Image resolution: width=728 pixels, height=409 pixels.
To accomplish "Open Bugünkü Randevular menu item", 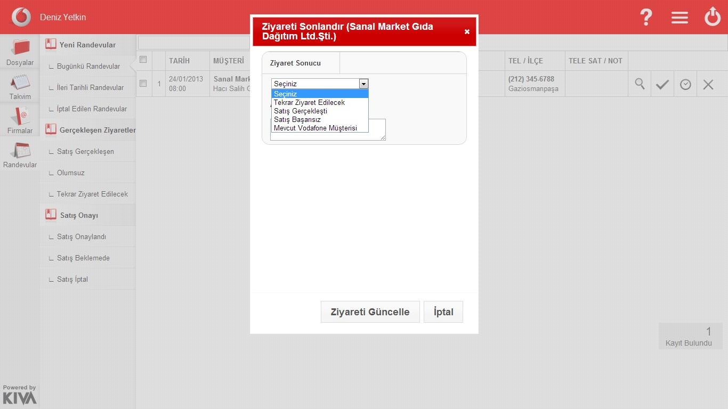I will point(88,66).
